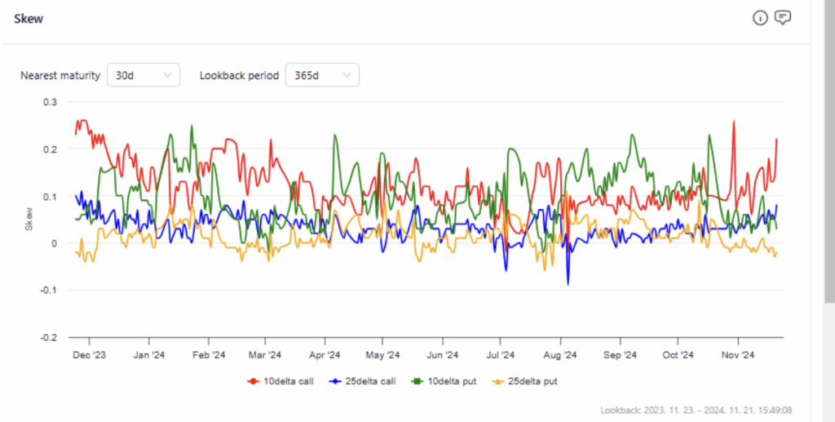Click the Lookback period label
Image resolution: width=835 pixels, height=422 pixels.
click(x=239, y=76)
